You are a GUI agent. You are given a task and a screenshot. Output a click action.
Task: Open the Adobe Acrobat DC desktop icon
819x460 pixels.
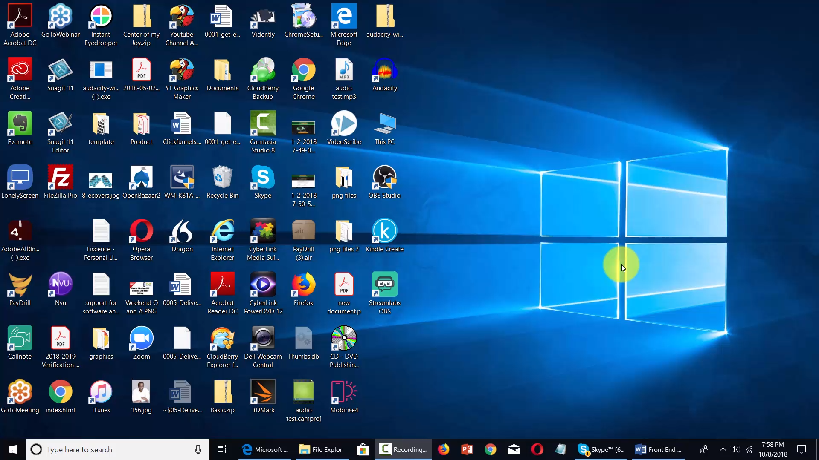(x=20, y=25)
